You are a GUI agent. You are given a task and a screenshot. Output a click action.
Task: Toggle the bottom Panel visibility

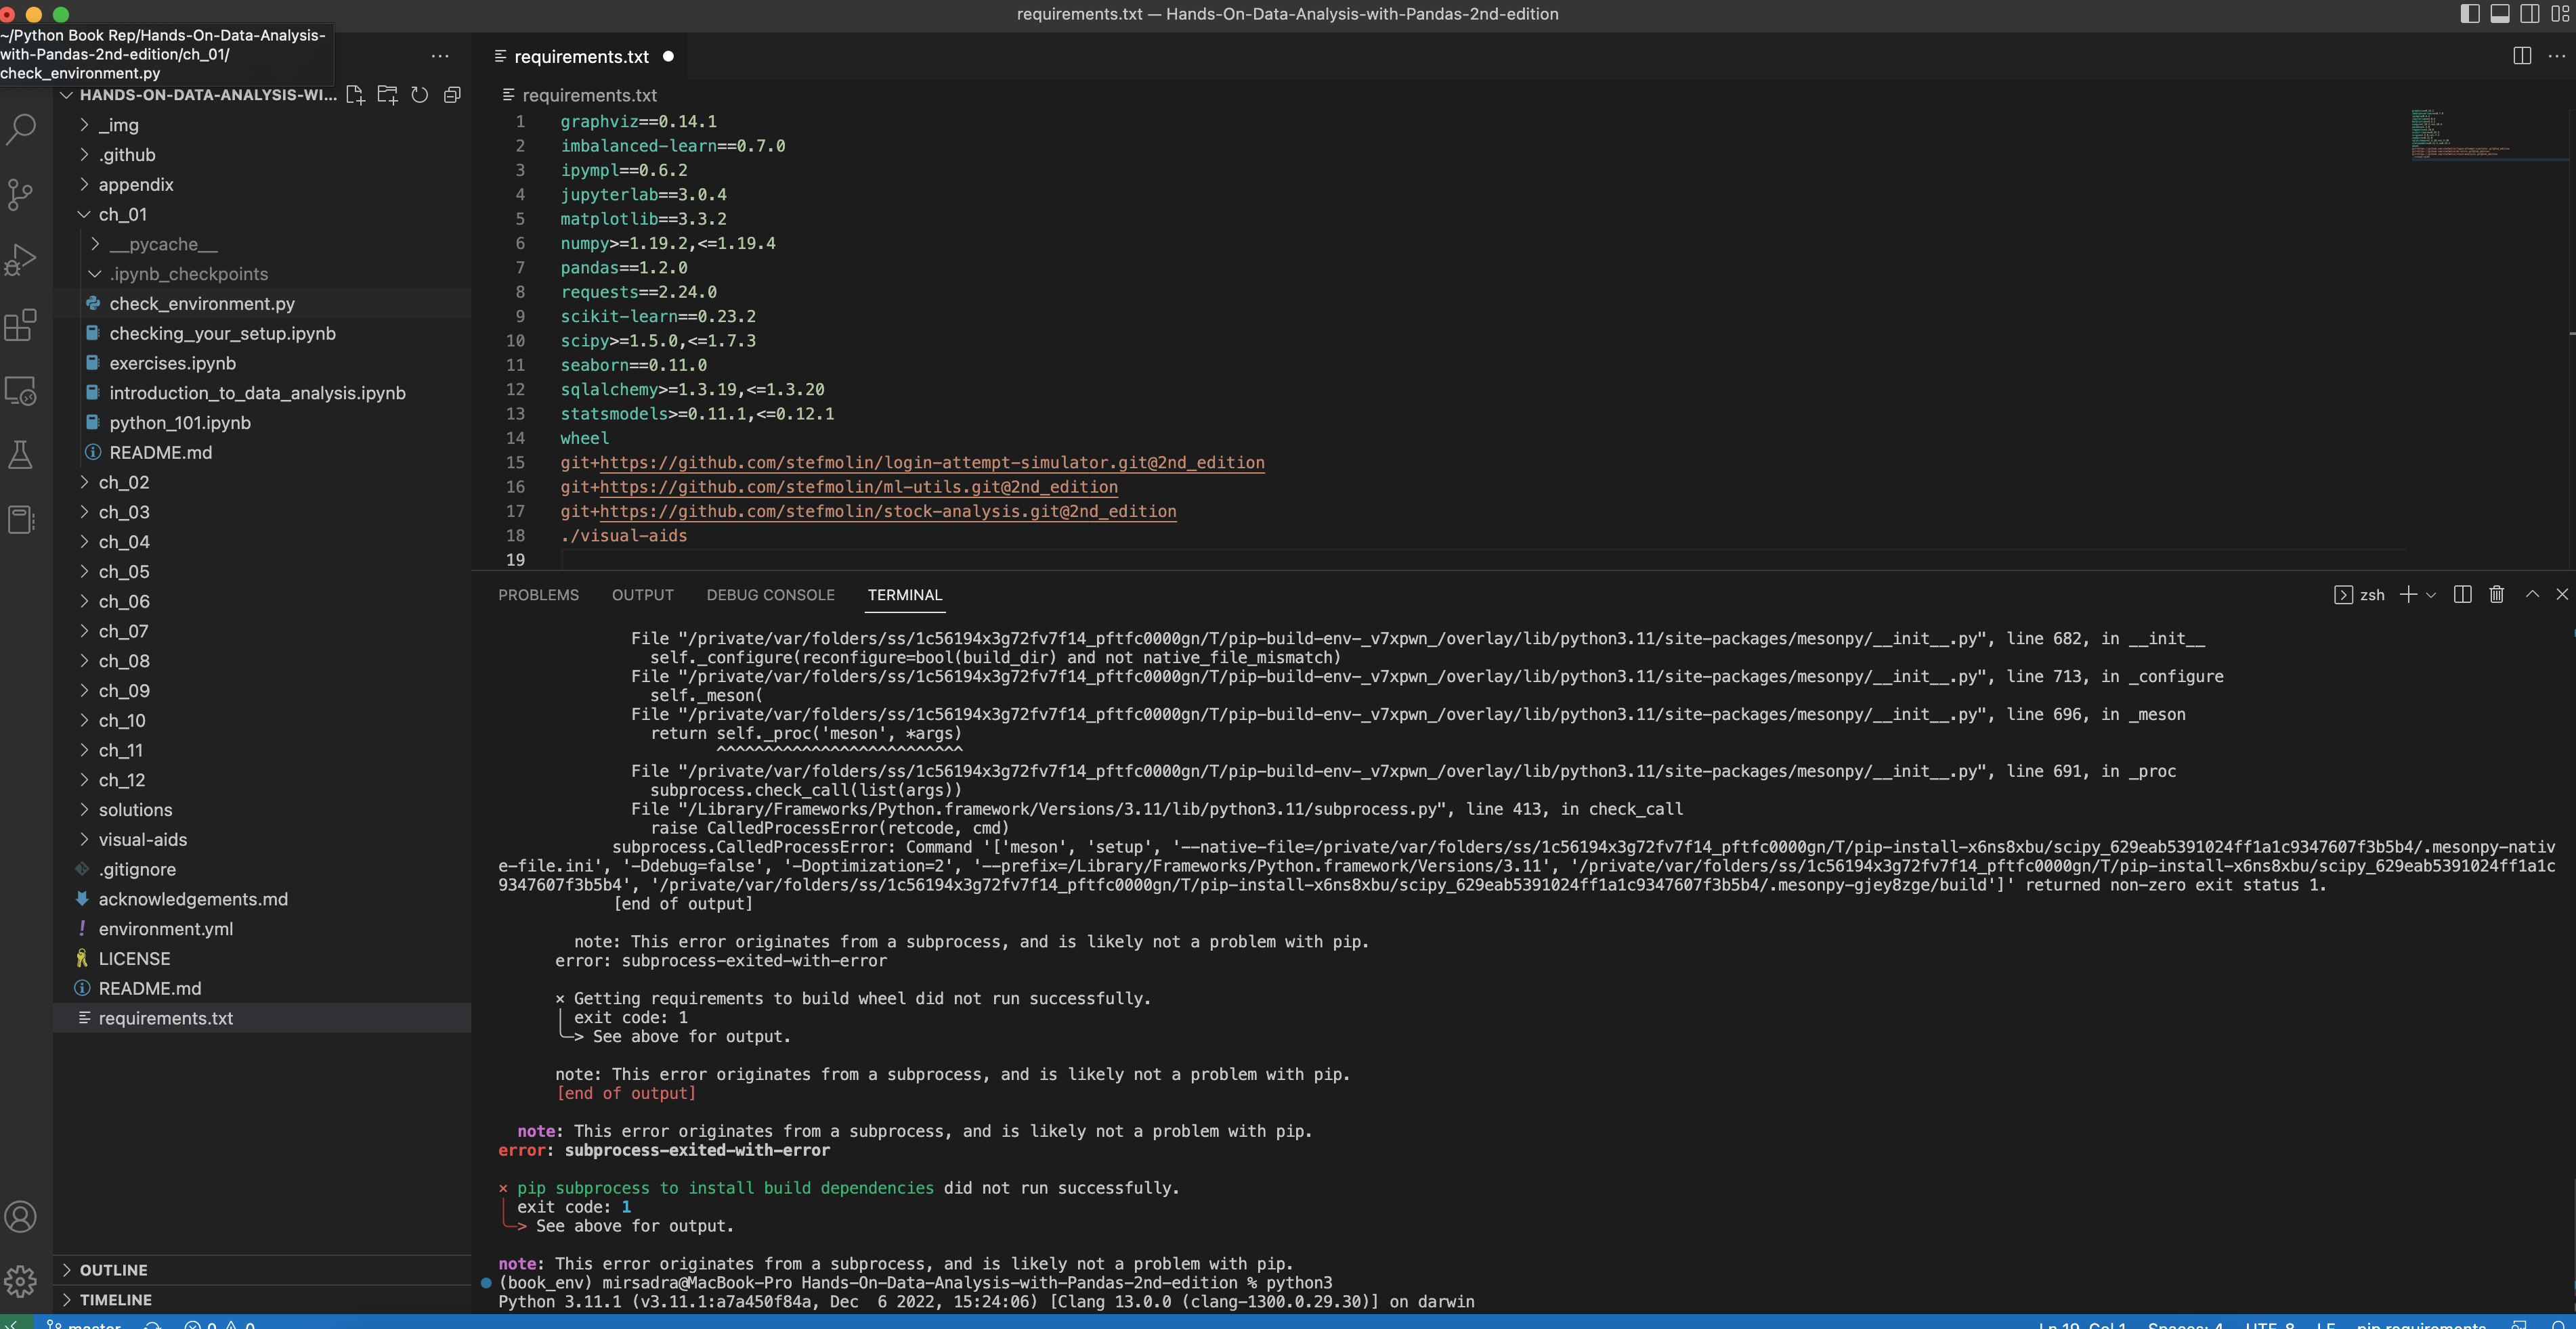pyautogui.click(x=2500, y=14)
